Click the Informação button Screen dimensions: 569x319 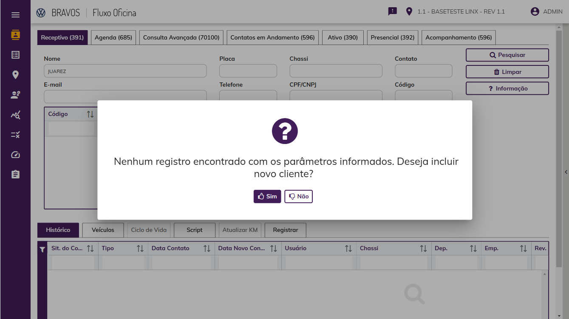[x=507, y=88]
